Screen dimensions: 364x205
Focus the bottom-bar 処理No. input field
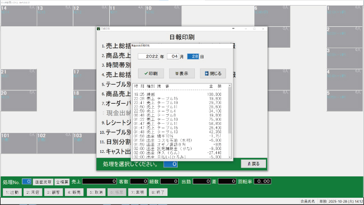point(27,181)
